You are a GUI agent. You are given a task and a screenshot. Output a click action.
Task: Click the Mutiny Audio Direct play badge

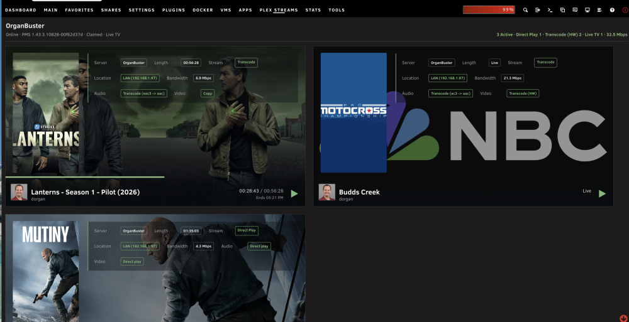coord(259,246)
